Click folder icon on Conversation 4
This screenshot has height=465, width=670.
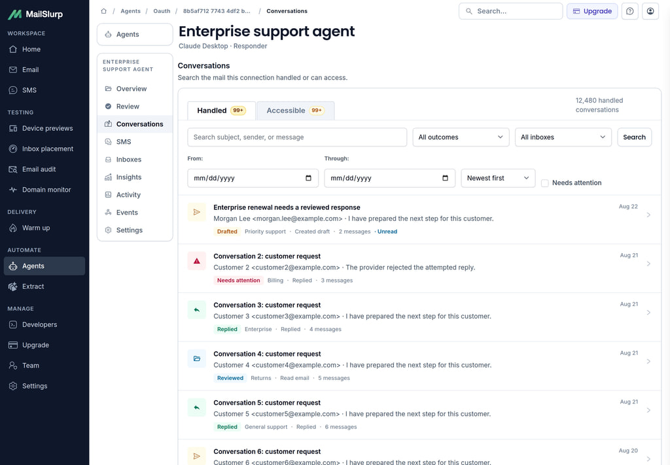click(x=196, y=358)
